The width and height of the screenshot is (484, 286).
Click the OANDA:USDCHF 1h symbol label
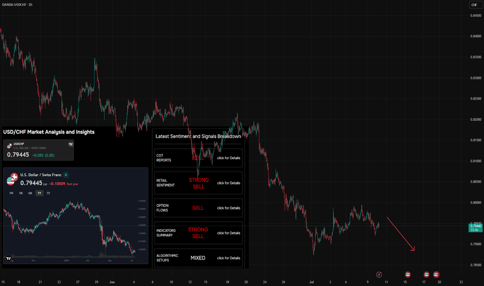(17, 5)
